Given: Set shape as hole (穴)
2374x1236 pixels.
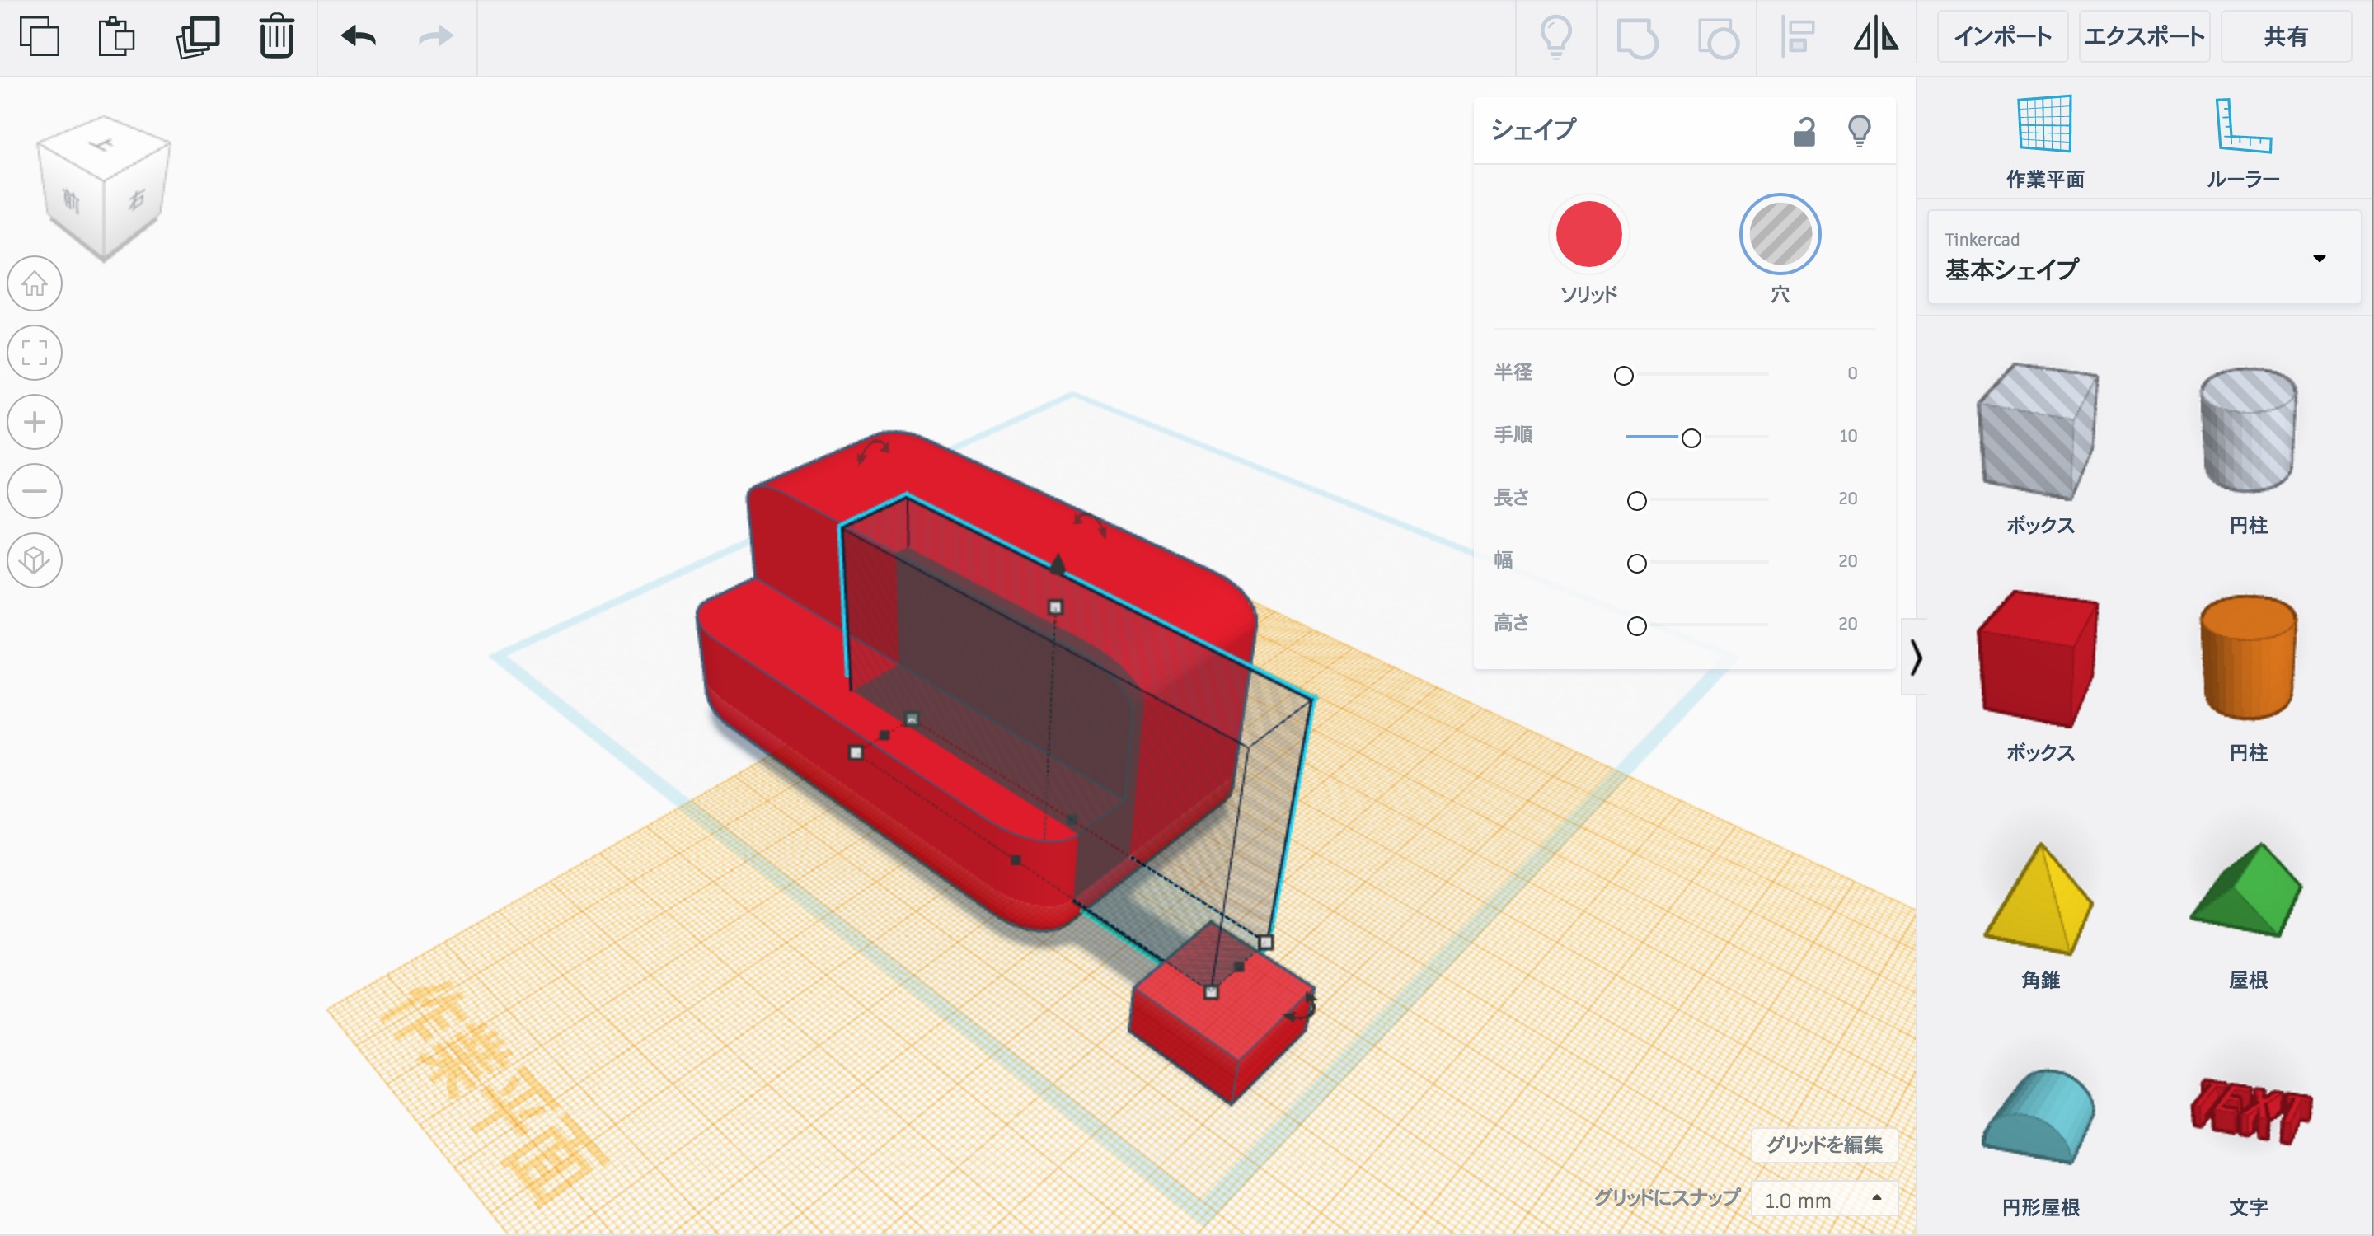Looking at the screenshot, I should click(1779, 234).
